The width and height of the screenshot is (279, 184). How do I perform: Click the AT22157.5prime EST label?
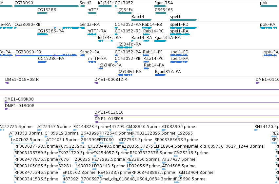(54, 127)
